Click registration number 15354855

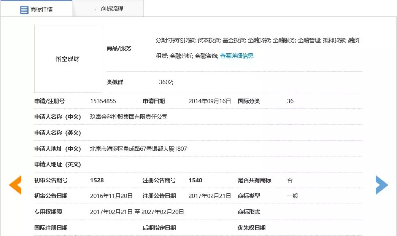(103, 101)
